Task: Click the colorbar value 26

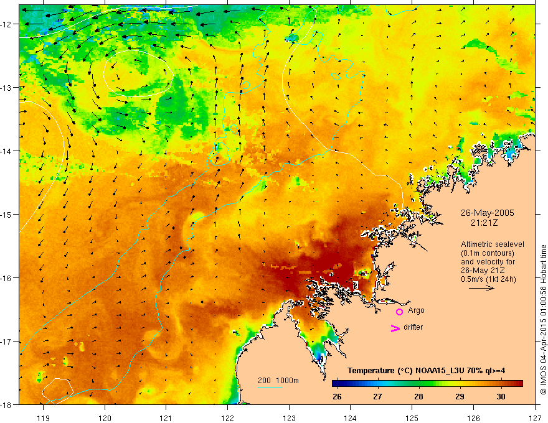Action: (337, 396)
